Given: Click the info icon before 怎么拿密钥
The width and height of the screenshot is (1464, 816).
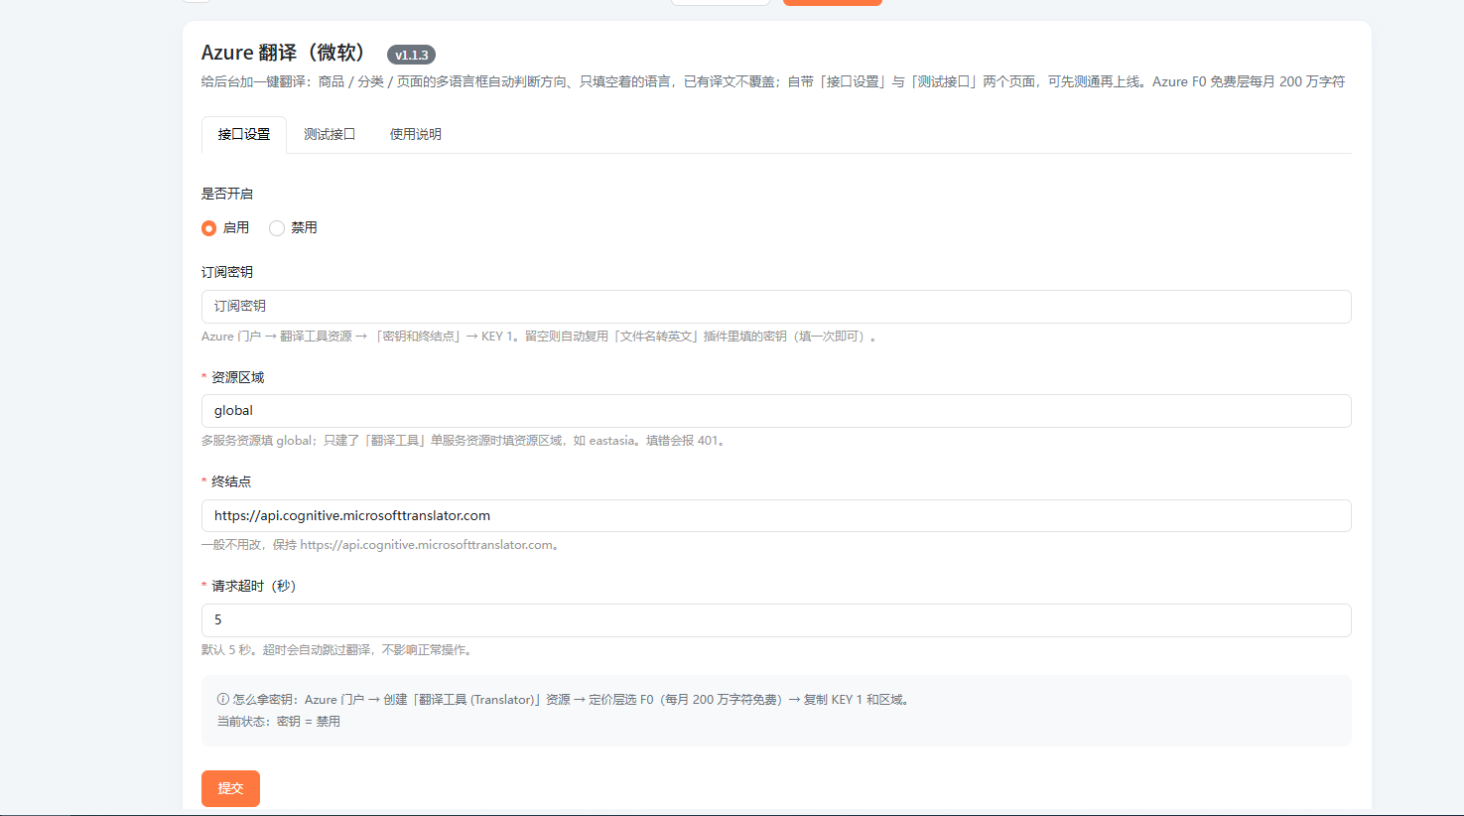Looking at the screenshot, I should point(223,700).
